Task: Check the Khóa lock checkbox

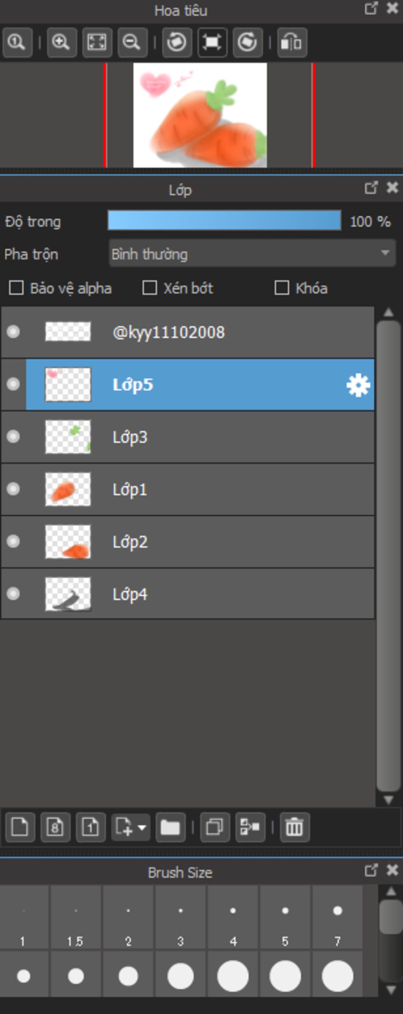Action: click(x=282, y=288)
